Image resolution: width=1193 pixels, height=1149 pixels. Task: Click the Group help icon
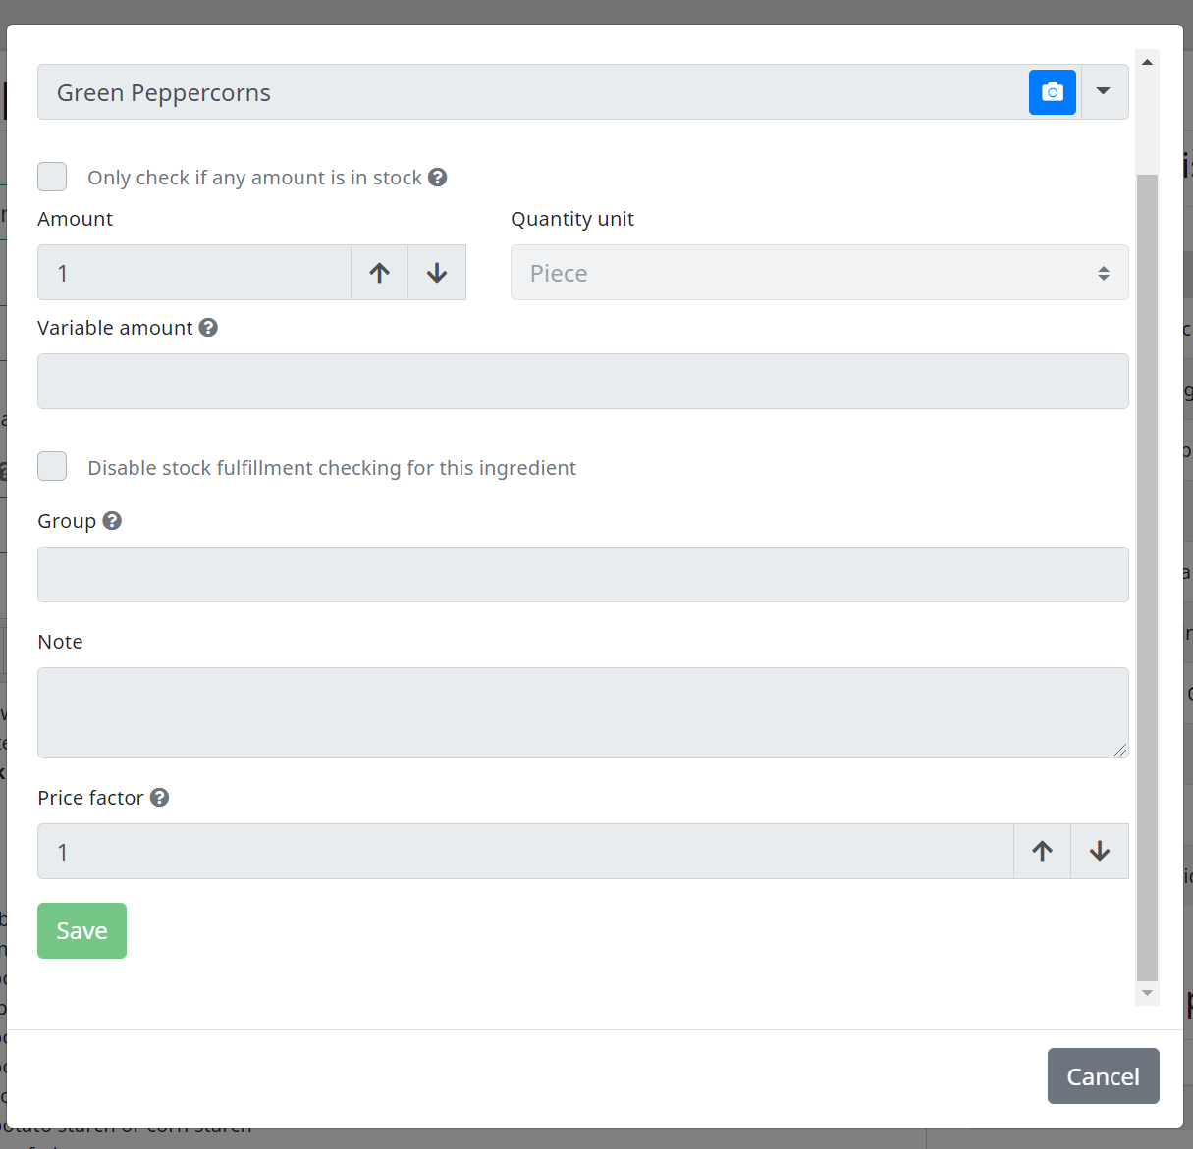[x=111, y=520]
